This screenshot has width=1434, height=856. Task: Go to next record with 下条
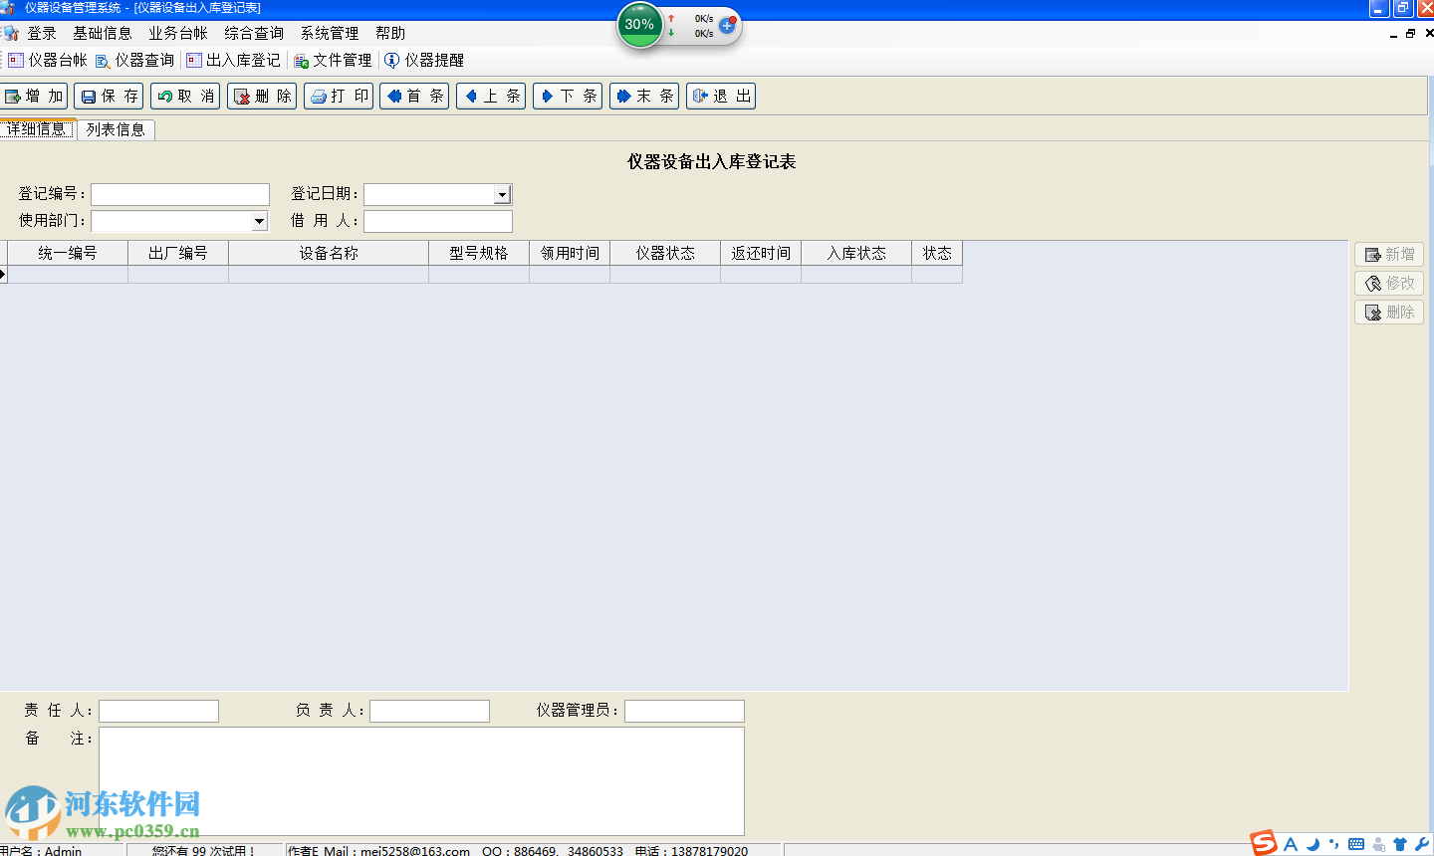coord(568,97)
